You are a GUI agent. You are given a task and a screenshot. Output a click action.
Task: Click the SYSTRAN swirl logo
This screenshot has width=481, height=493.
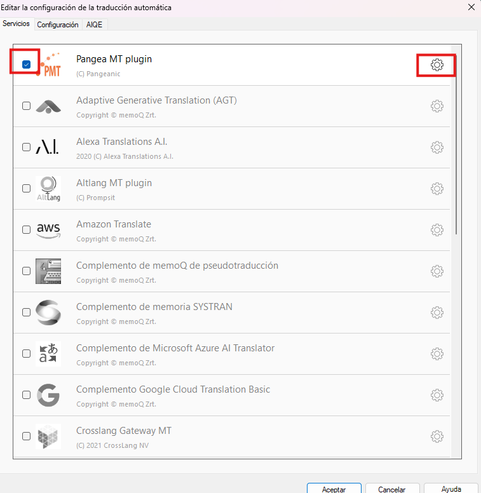click(48, 313)
